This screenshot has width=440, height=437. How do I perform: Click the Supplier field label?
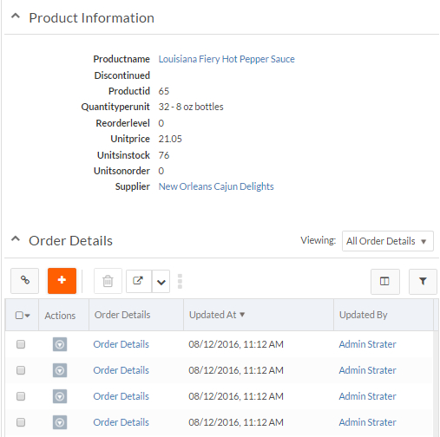click(x=133, y=186)
